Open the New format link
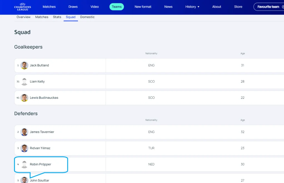The height and width of the screenshot is (183, 284). (x=143, y=7)
